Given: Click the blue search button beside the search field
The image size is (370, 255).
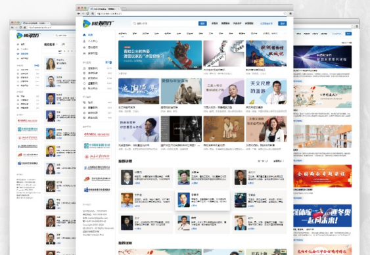Looking at the screenshot, I should tap(202, 24).
